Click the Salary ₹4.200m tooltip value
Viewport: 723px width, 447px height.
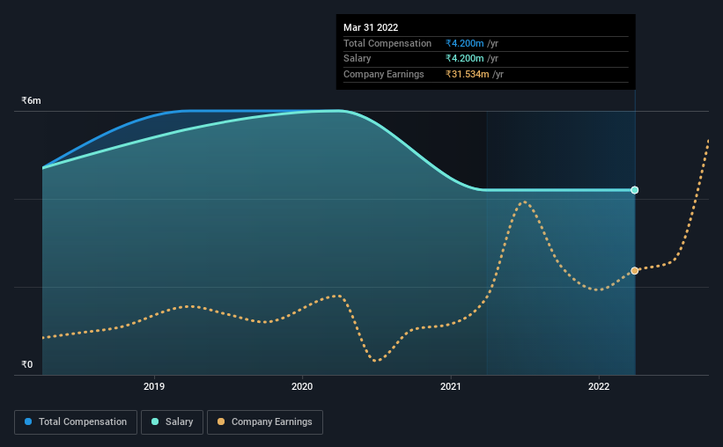(465, 59)
